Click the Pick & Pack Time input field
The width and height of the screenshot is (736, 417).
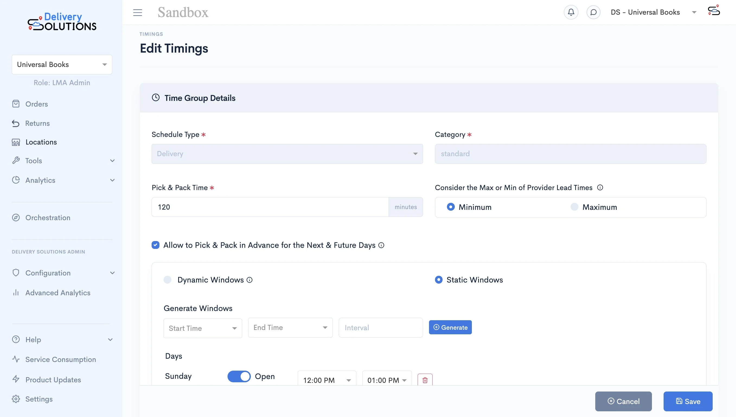(x=270, y=207)
